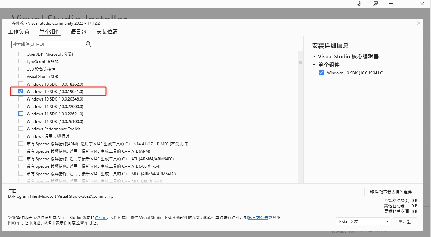This screenshot has width=431, height=237.
Task: Check Spectre C++ ATL (ARM64/ARM64EC) checkbox
Action: click(21, 159)
